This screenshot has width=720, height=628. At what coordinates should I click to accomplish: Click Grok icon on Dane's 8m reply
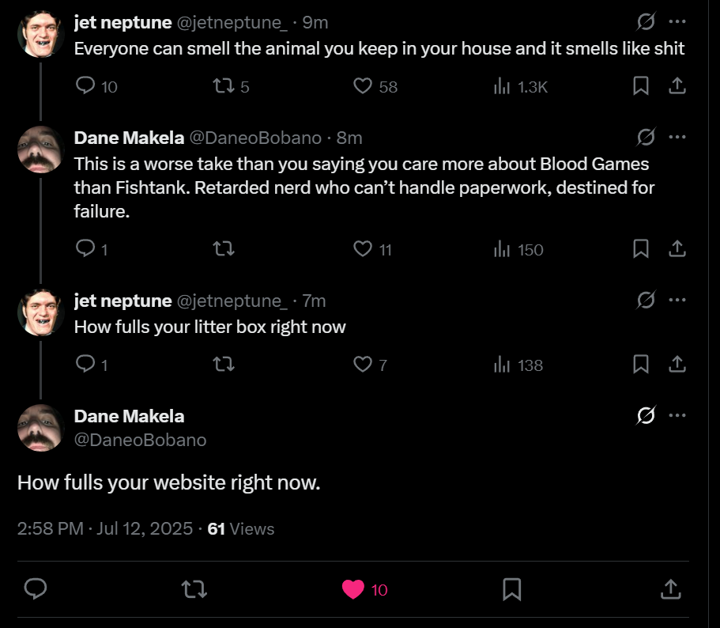click(646, 138)
